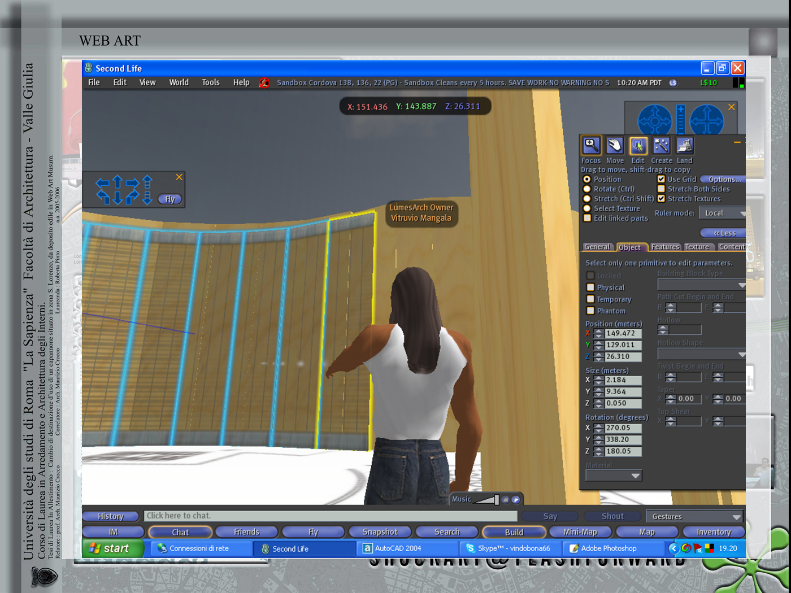This screenshot has height=593, width=791.
Task: Click the chat text input field
Action: coord(331,516)
